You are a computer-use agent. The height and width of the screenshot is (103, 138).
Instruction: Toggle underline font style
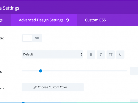tap(120, 54)
